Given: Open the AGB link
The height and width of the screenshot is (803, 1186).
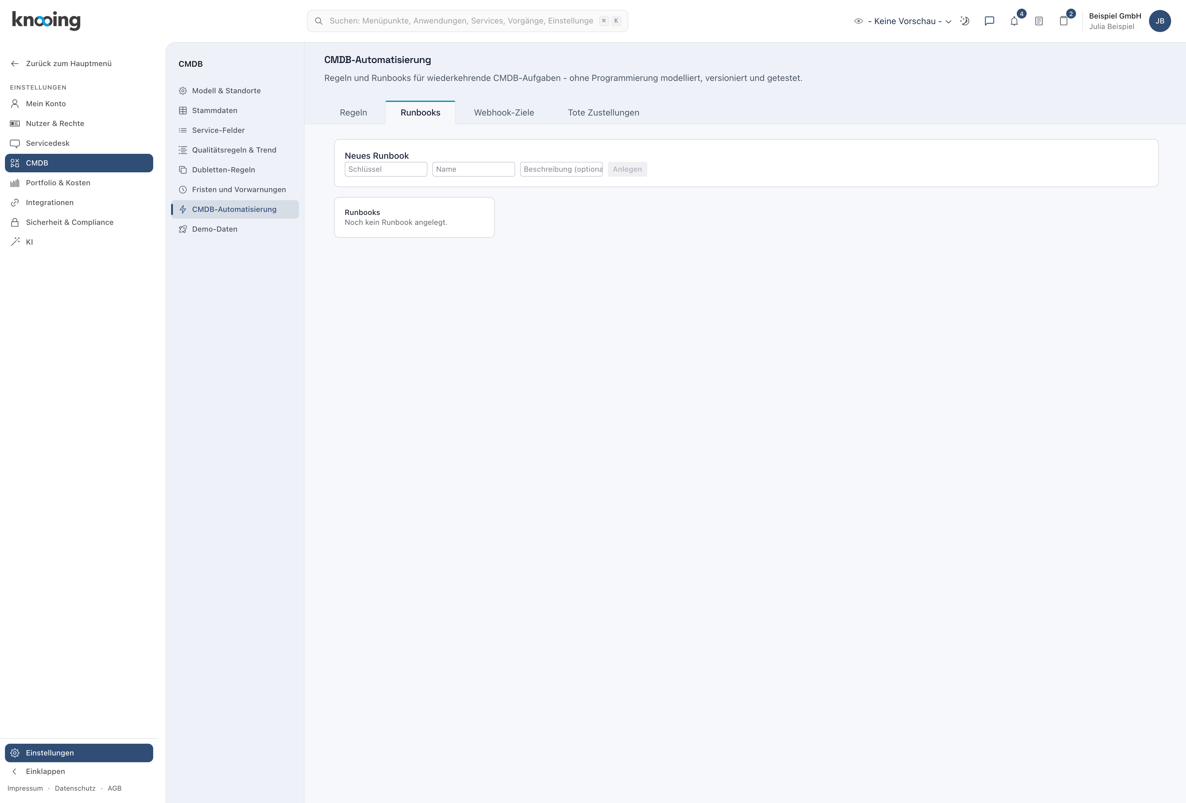Looking at the screenshot, I should coord(114,788).
